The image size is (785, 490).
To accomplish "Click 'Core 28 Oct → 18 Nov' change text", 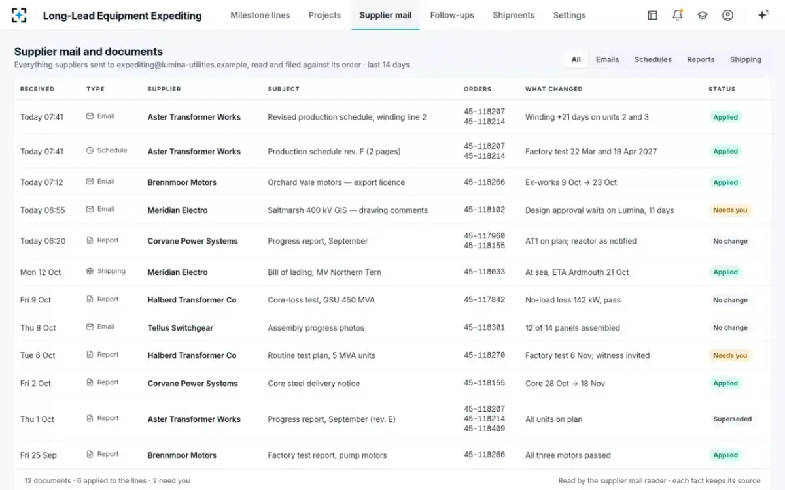I will [x=565, y=384].
